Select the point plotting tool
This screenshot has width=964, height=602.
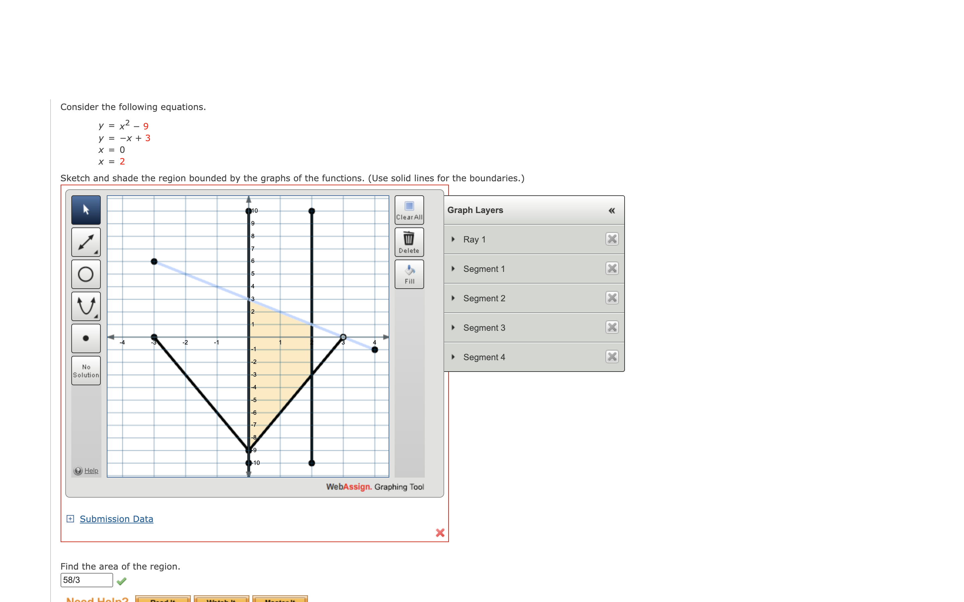(x=86, y=338)
